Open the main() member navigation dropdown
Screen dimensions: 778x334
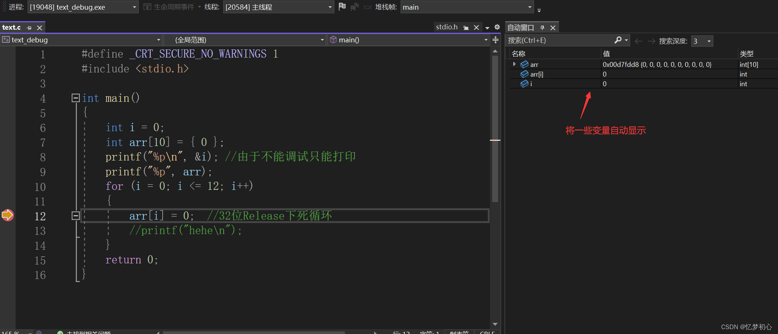409,40
